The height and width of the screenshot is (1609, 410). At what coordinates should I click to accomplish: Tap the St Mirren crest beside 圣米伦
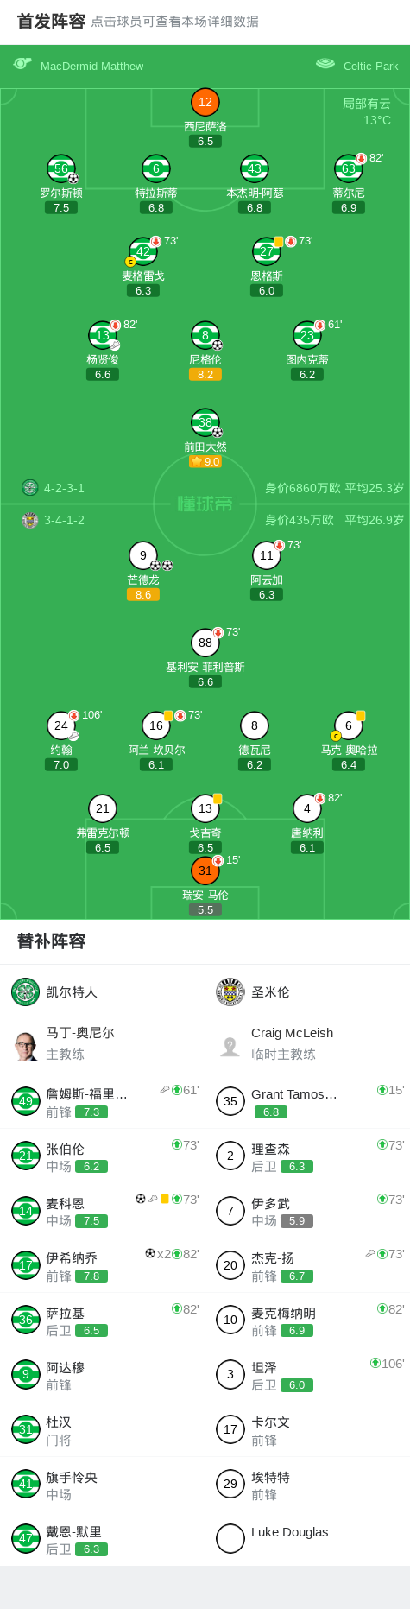coord(230,991)
